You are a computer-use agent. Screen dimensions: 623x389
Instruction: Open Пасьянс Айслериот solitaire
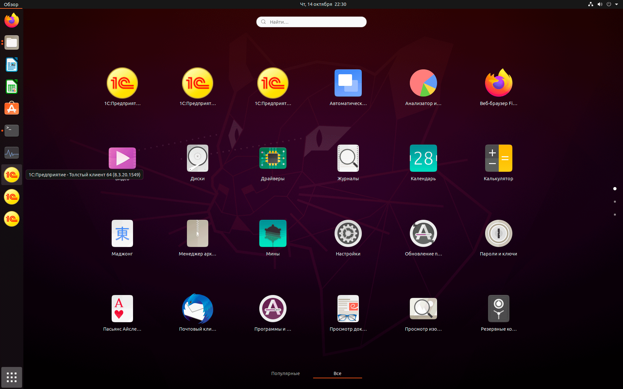click(122, 309)
